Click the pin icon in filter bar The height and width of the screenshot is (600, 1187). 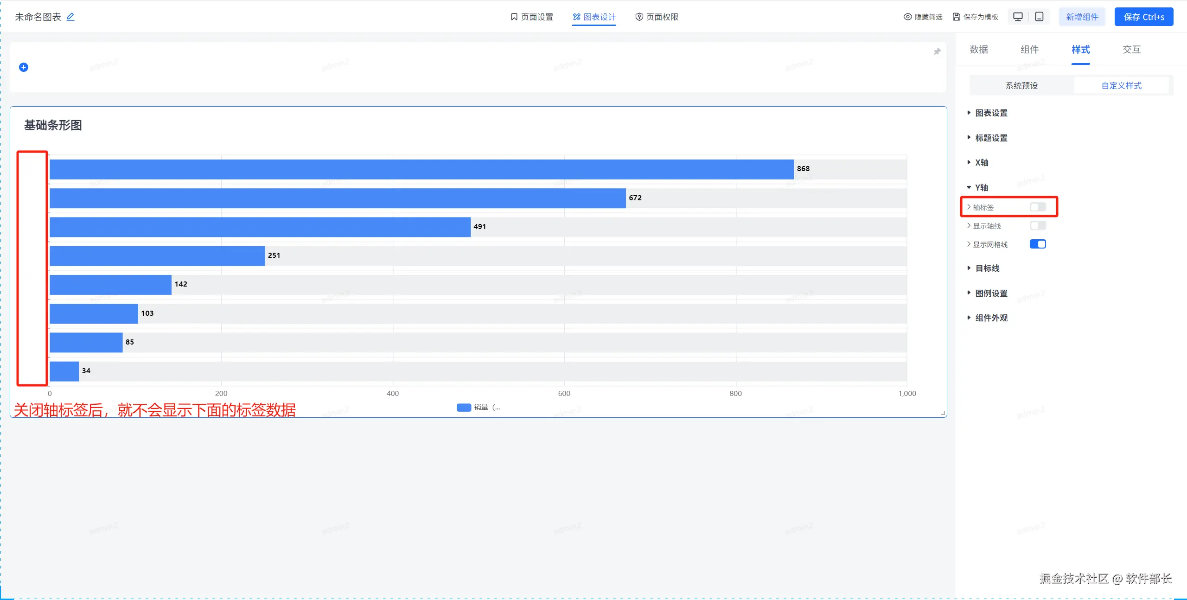(937, 51)
